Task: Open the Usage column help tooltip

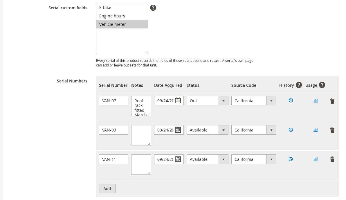Action: (x=322, y=85)
